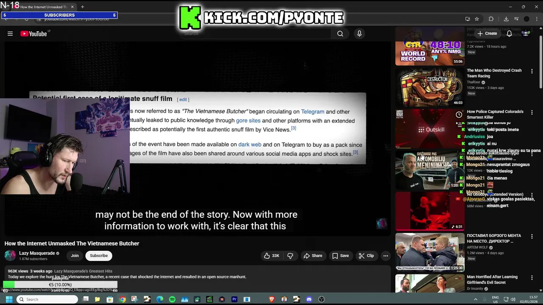This screenshot has height=305, width=543.
Task: Activate voice search microphone
Action: [x=359, y=34]
